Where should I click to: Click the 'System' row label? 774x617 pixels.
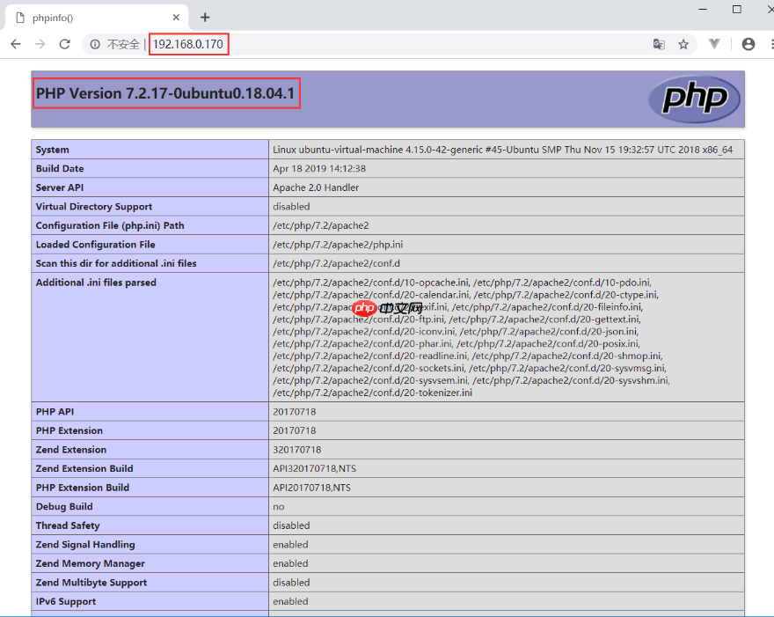(x=52, y=150)
